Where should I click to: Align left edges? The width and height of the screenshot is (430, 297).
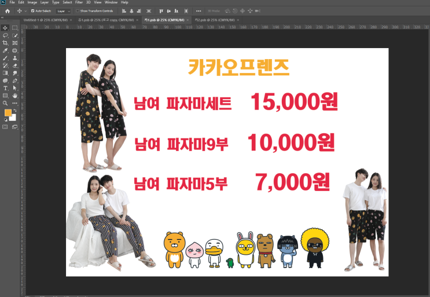click(x=124, y=11)
